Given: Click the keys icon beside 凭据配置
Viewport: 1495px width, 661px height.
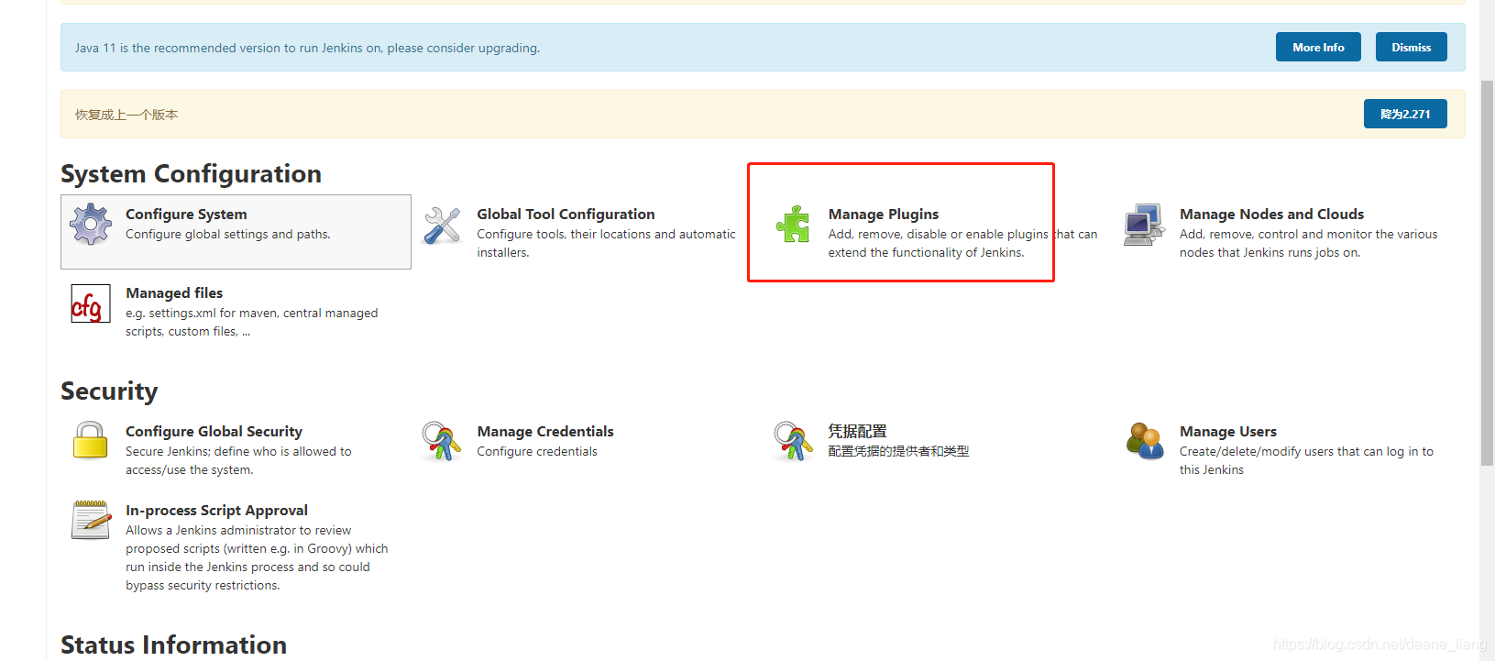Looking at the screenshot, I should click(x=793, y=441).
